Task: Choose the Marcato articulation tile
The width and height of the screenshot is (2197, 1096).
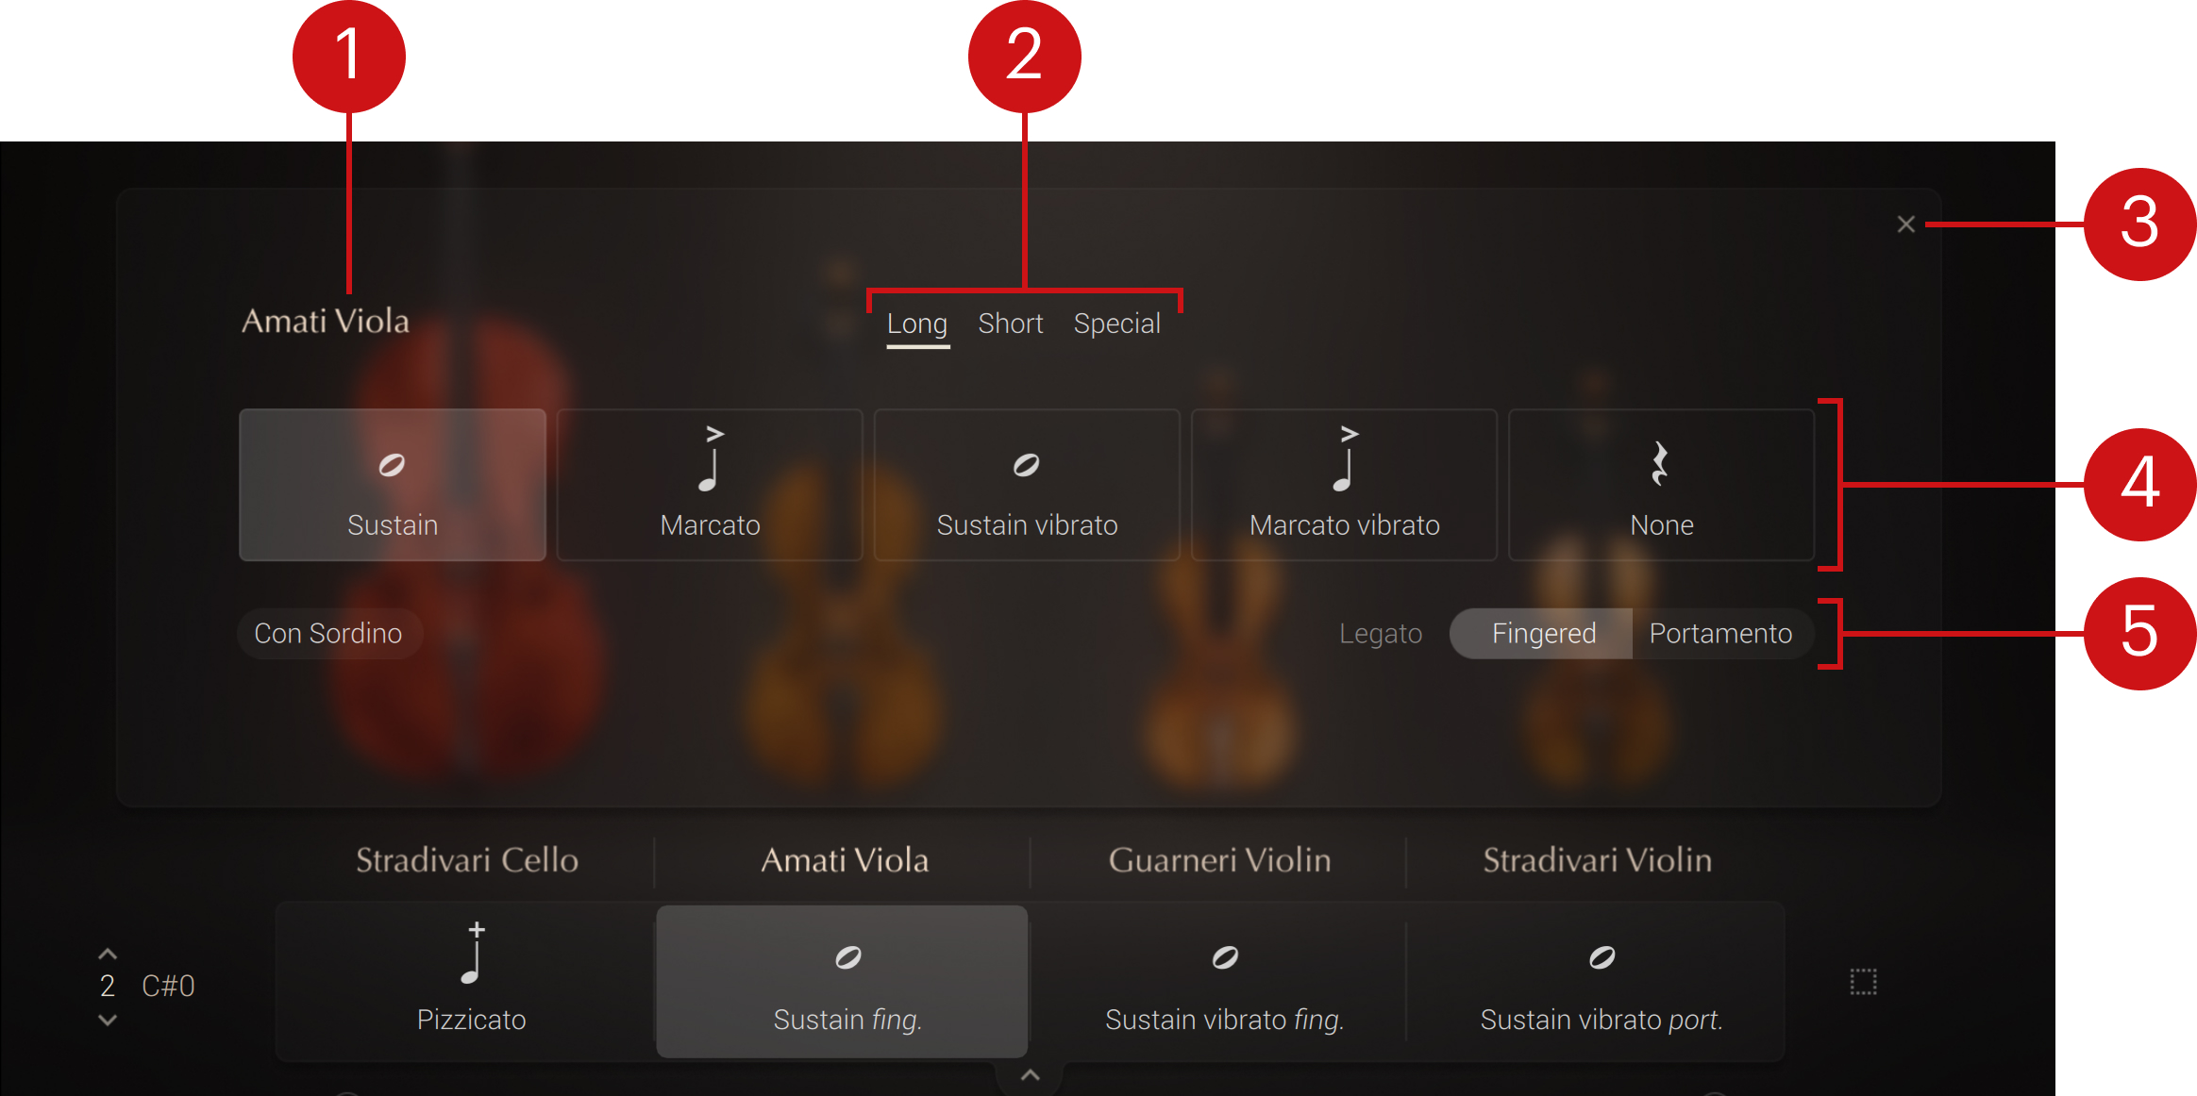Action: pyautogui.click(x=710, y=485)
